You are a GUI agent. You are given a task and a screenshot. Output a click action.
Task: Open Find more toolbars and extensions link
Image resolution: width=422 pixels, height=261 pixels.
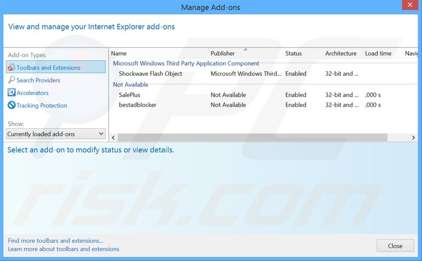click(x=56, y=241)
